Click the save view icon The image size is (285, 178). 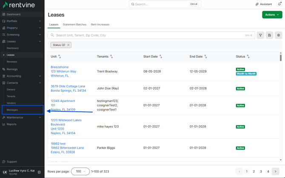coord(270,35)
